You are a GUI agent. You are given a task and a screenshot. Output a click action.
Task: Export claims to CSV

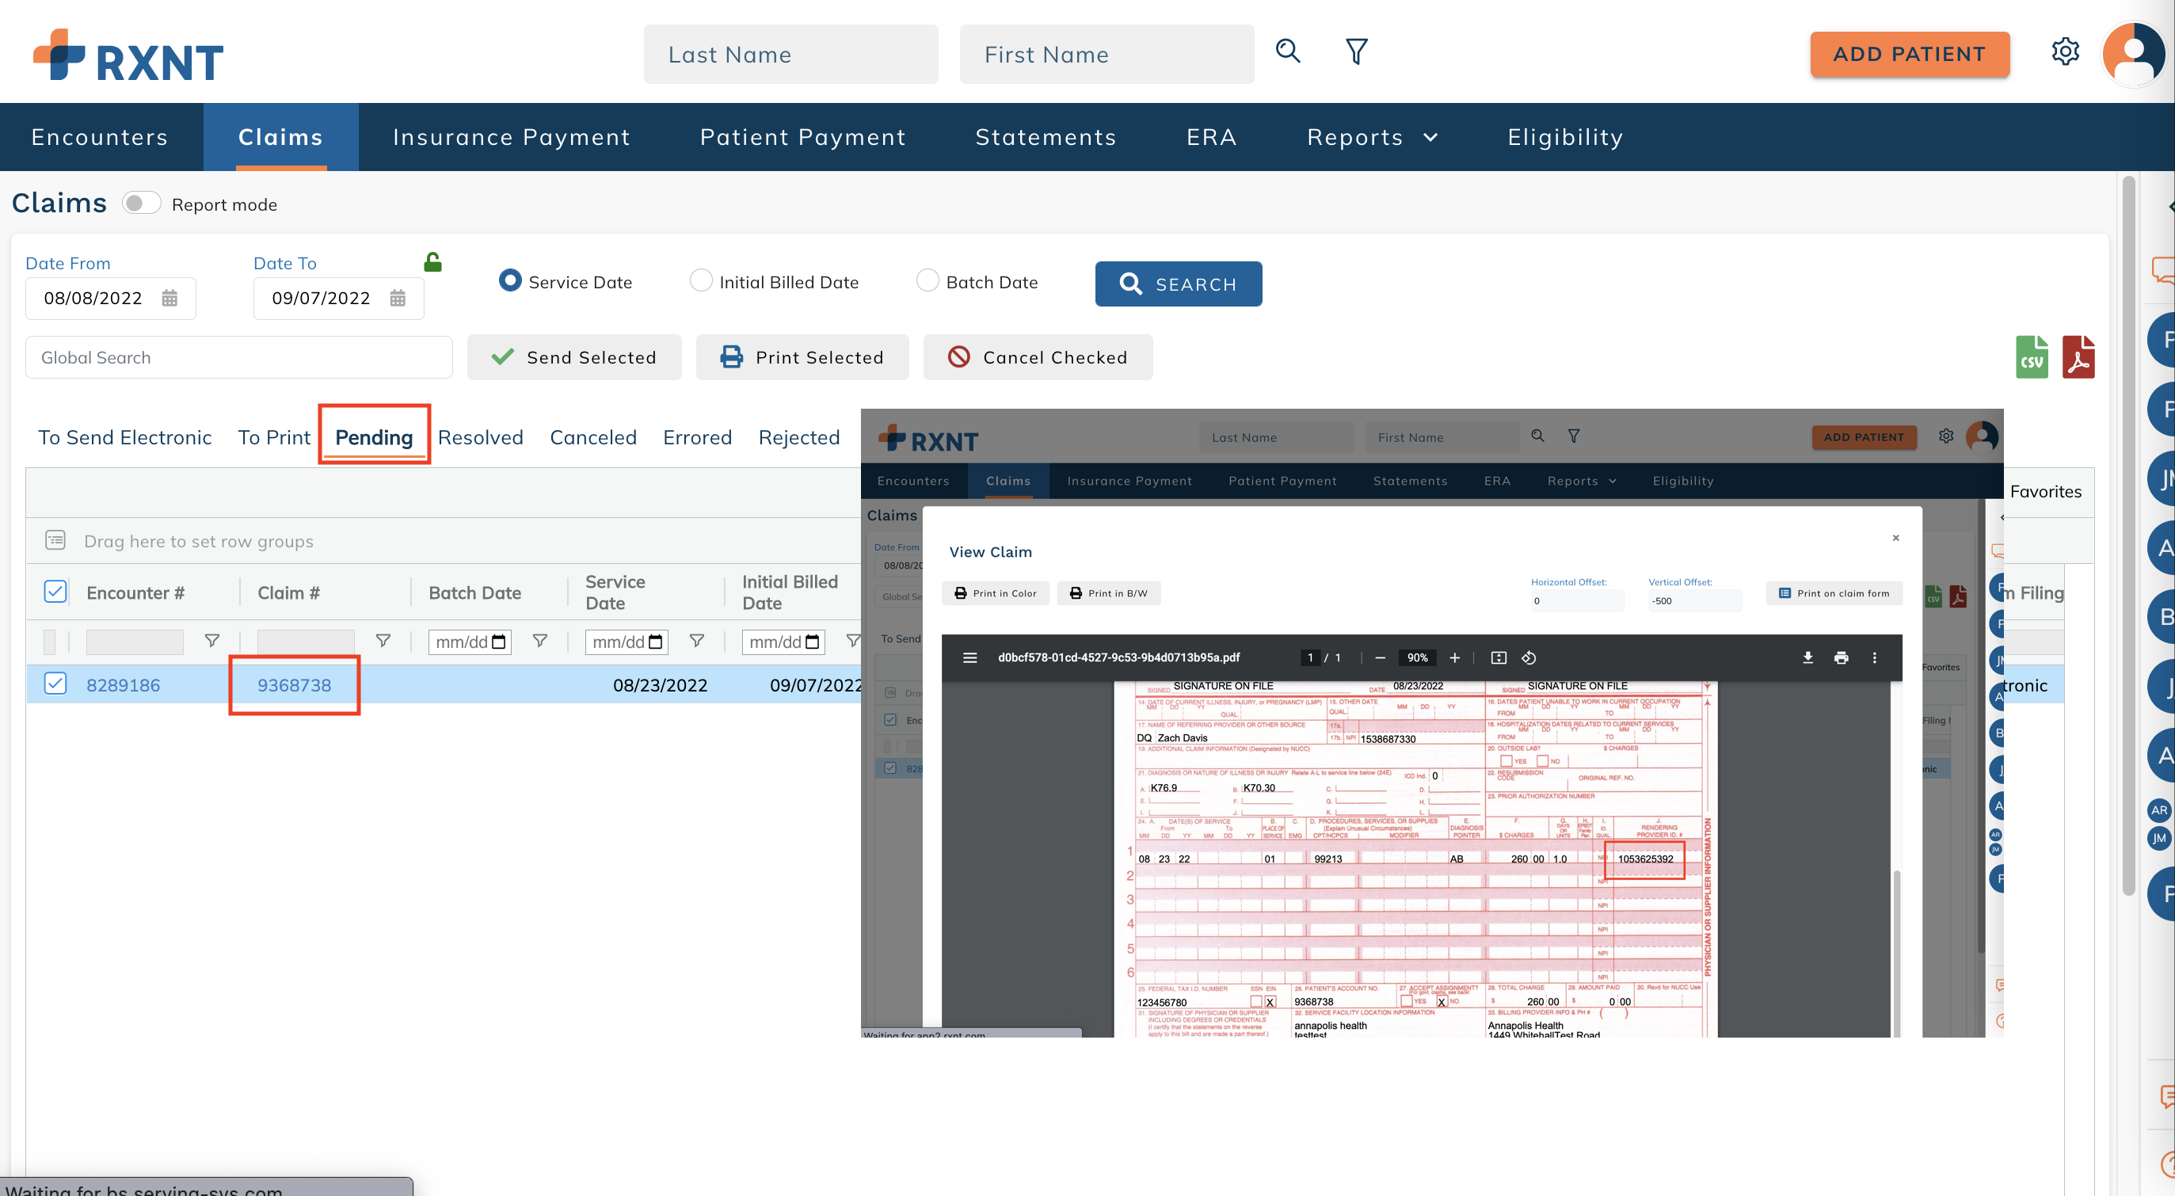[x=2032, y=357]
